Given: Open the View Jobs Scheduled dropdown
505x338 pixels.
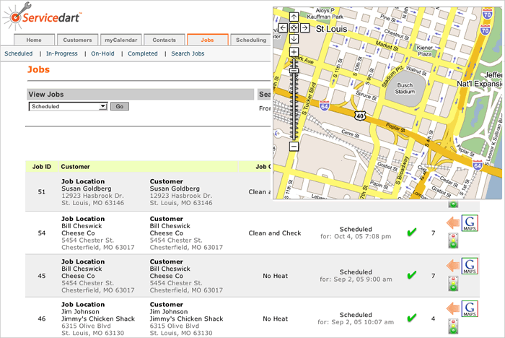Looking at the screenshot, I should pos(68,106).
